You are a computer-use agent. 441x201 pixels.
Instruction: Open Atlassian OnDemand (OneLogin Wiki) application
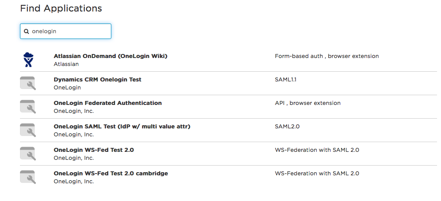110,56
